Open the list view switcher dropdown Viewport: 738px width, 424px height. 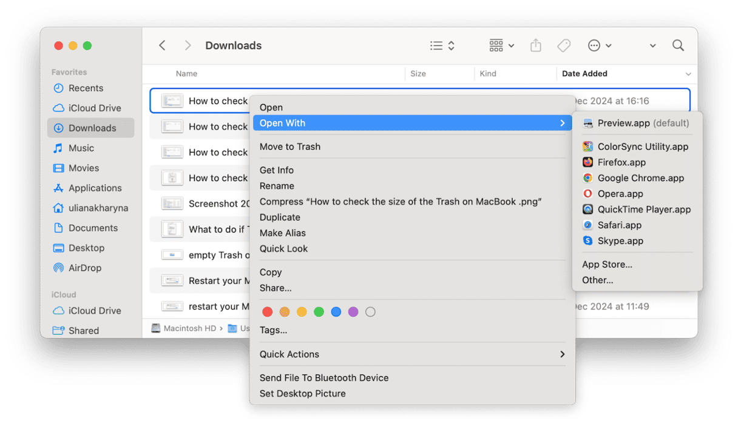click(442, 45)
